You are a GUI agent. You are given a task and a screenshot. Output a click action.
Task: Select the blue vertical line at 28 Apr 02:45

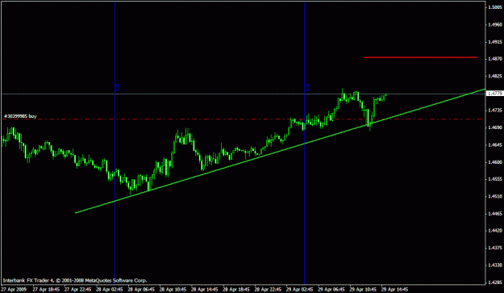click(115, 143)
